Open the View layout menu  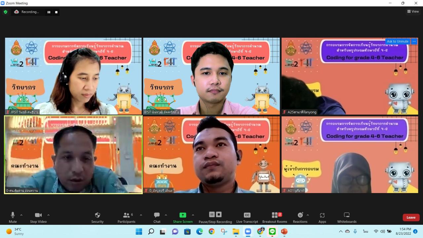point(413,12)
